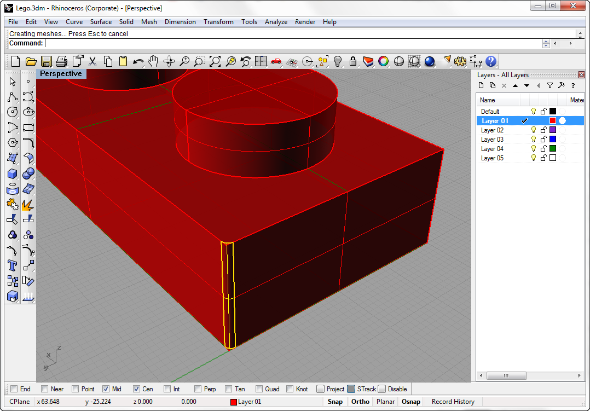590x411 pixels.
Task: Toggle Planar in the status bar
Action: click(386, 402)
